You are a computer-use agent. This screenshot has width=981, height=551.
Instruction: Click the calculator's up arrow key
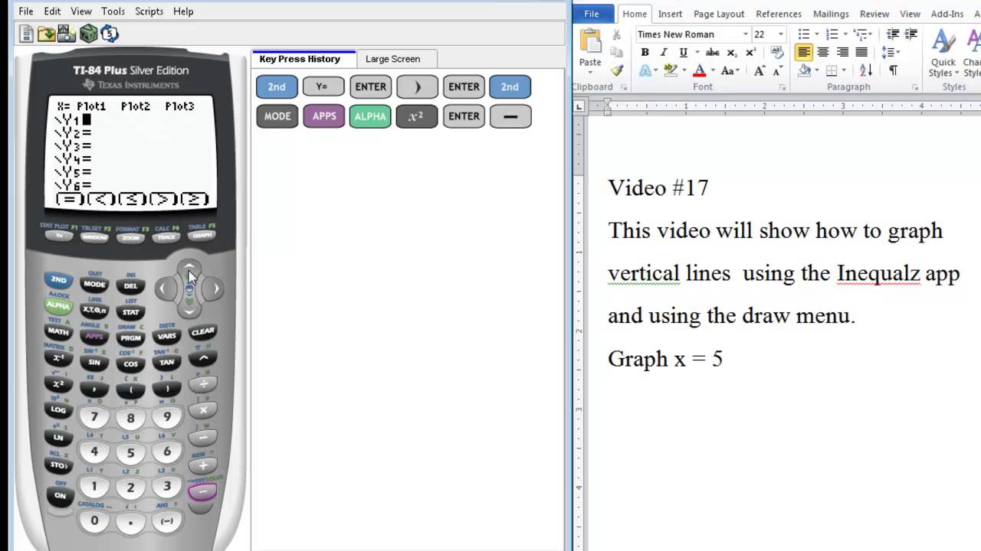click(189, 268)
